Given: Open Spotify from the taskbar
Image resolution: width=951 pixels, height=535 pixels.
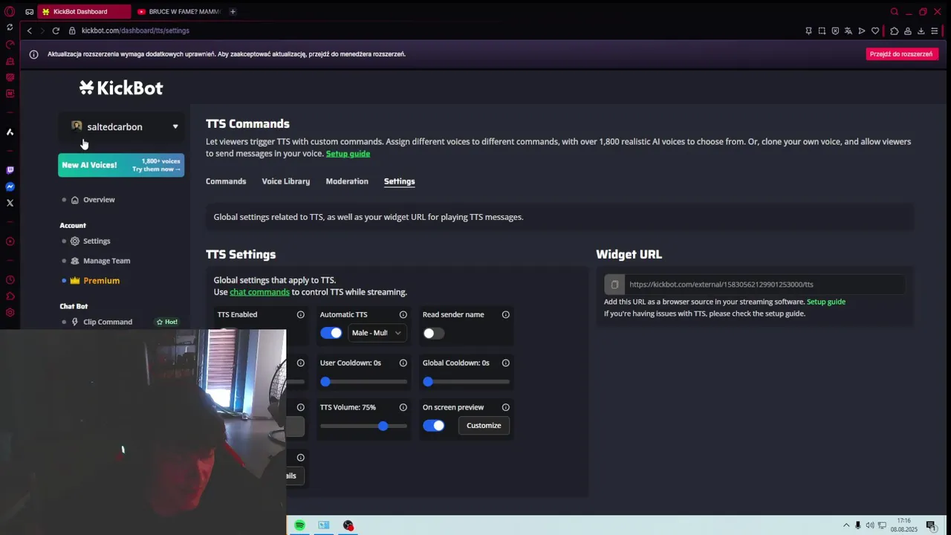Looking at the screenshot, I should pyautogui.click(x=299, y=525).
